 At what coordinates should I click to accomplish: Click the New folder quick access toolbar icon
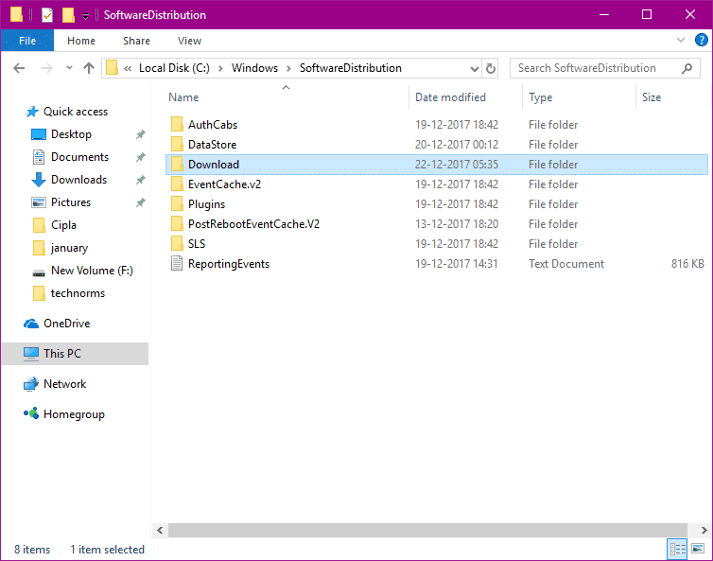point(68,15)
